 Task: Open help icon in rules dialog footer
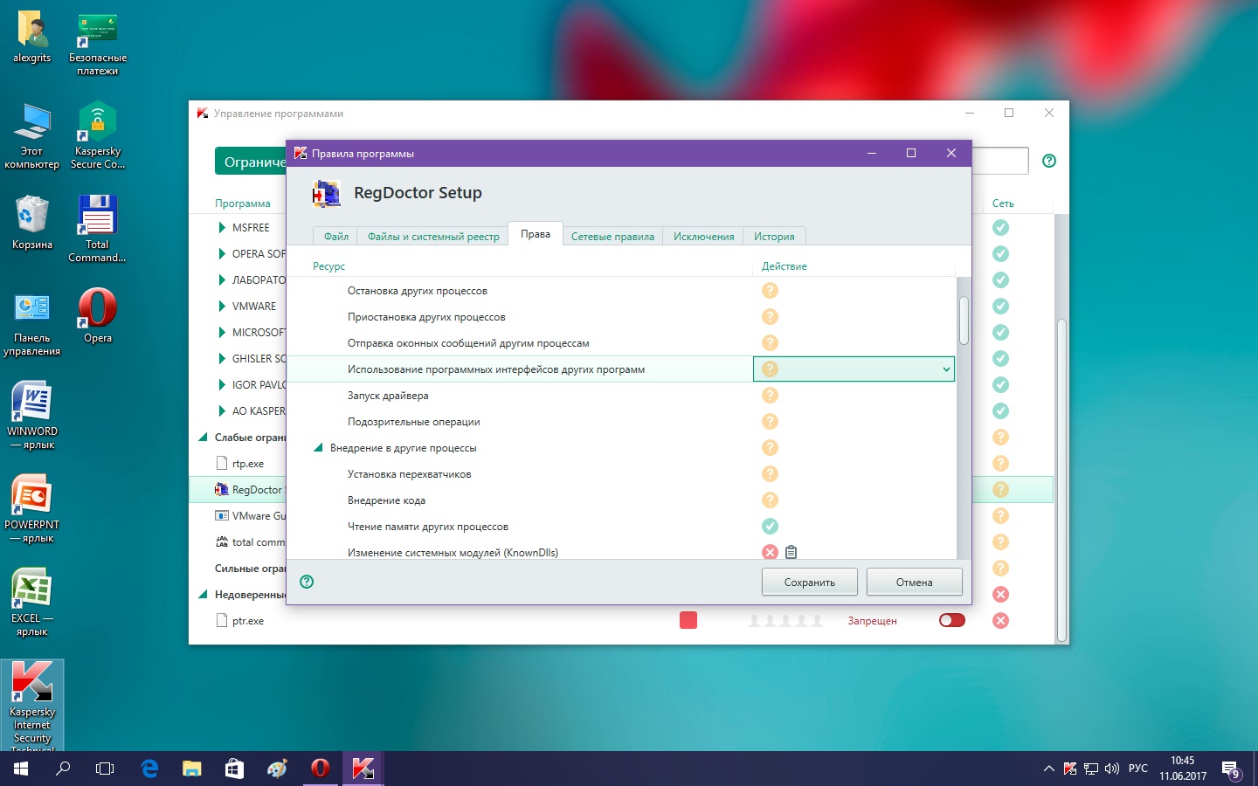[307, 582]
